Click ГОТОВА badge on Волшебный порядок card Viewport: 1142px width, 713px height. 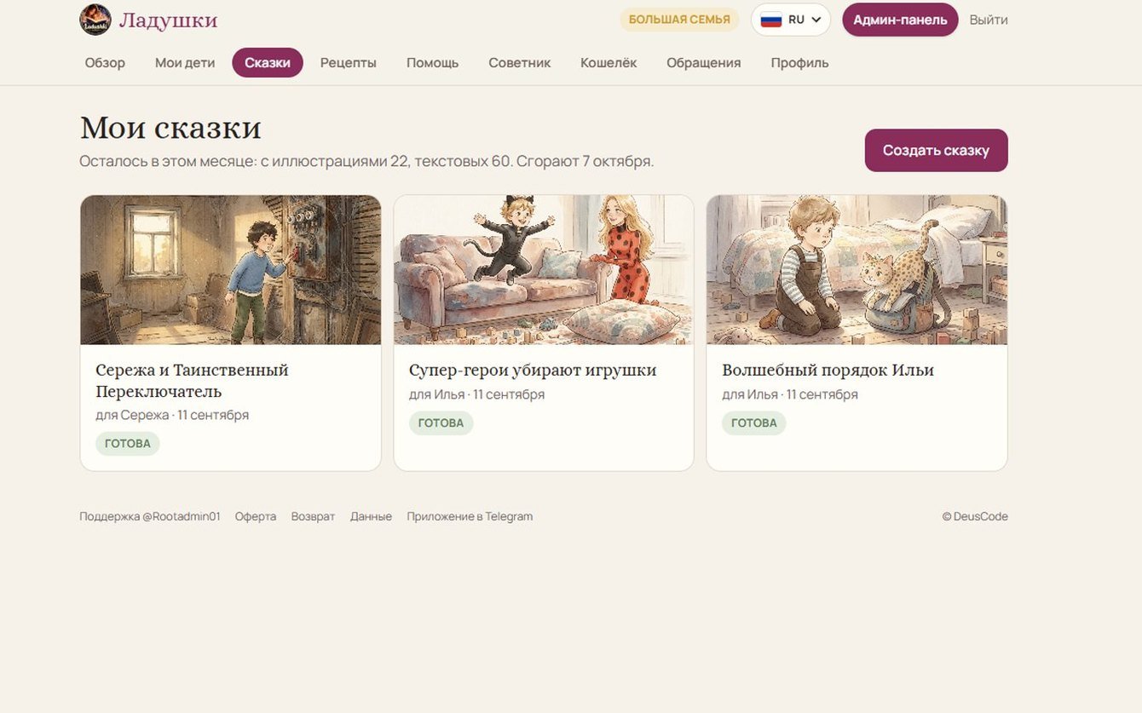point(754,423)
